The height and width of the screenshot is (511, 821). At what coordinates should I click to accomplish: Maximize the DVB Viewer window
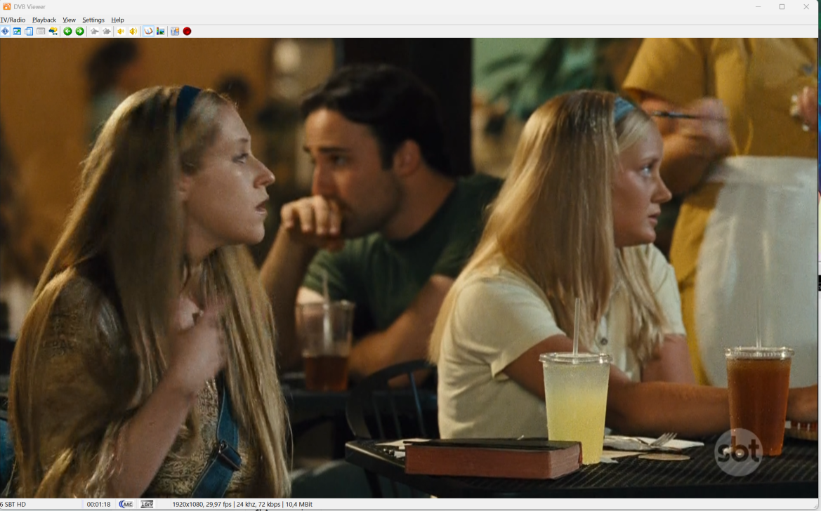(782, 7)
